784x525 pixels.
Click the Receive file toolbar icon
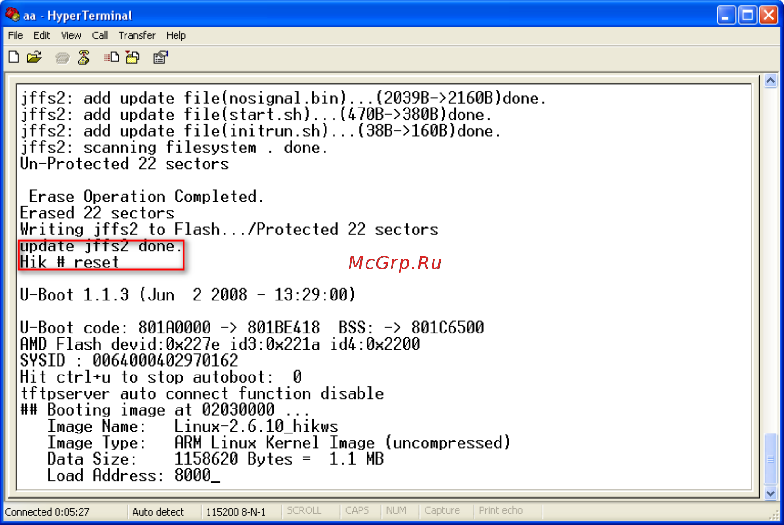(x=133, y=58)
